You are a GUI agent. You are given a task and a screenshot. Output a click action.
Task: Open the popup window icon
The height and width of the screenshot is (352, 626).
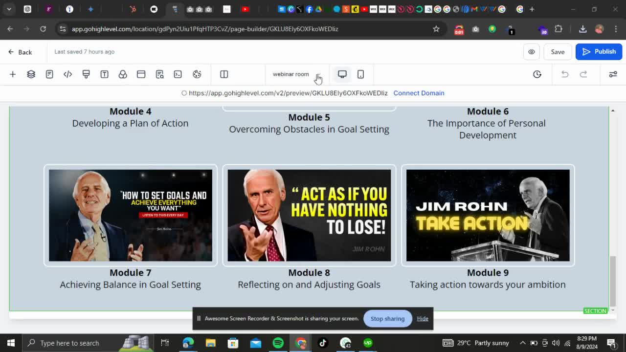[x=141, y=74]
